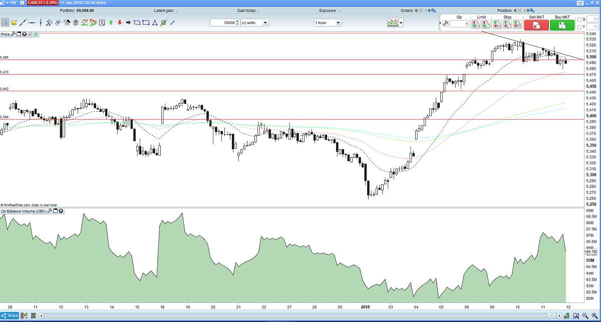Click the second Limit order icon
Screen dimensions: 601x322
pyautogui.click(x=486, y=24)
